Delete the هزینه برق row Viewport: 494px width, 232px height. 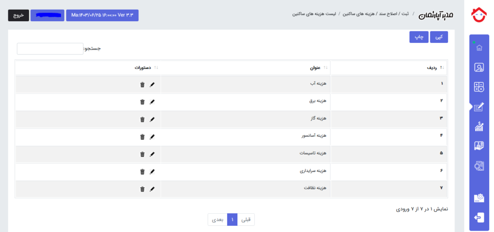(x=142, y=102)
